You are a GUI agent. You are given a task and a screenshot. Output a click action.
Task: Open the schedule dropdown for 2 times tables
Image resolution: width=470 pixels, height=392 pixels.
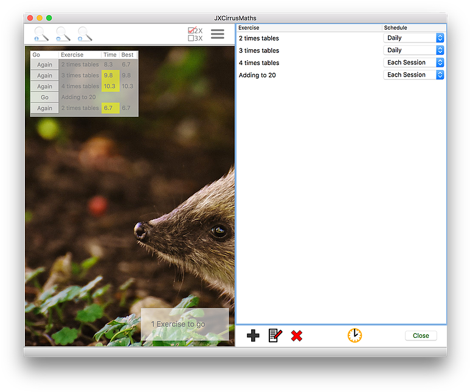[x=413, y=38]
